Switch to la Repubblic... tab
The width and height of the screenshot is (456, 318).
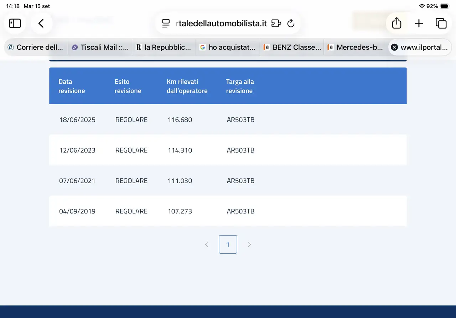[x=164, y=47]
